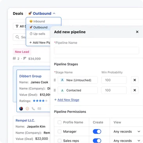Click the Create column header

pyautogui.click(x=98, y=122)
